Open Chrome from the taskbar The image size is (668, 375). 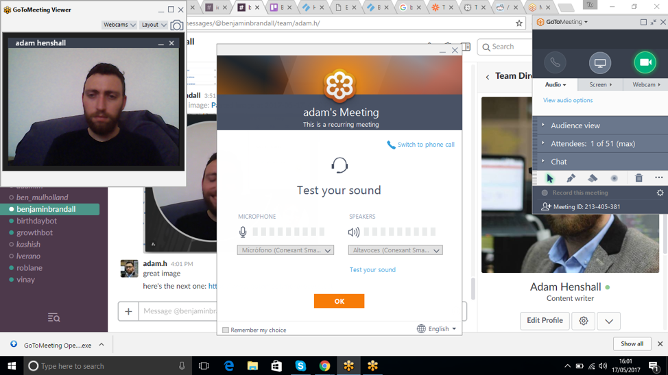point(324,365)
